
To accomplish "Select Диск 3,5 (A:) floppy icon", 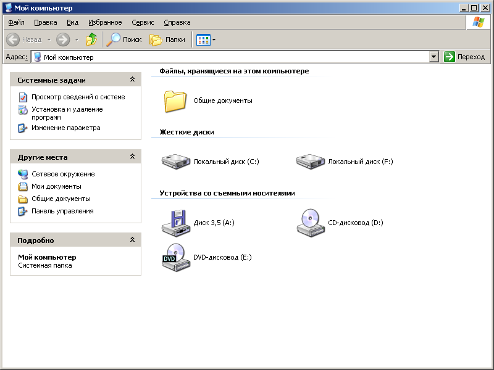I will [x=176, y=223].
